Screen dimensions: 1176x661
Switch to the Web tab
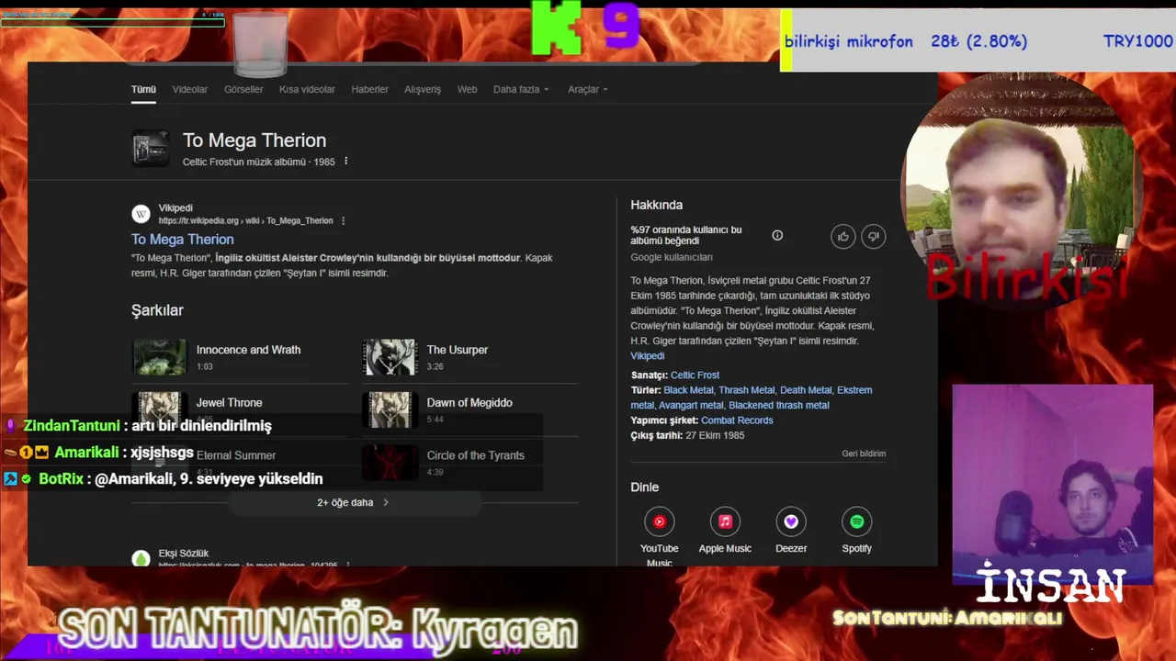(x=467, y=89)
